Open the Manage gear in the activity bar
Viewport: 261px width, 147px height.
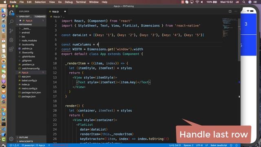11,139
